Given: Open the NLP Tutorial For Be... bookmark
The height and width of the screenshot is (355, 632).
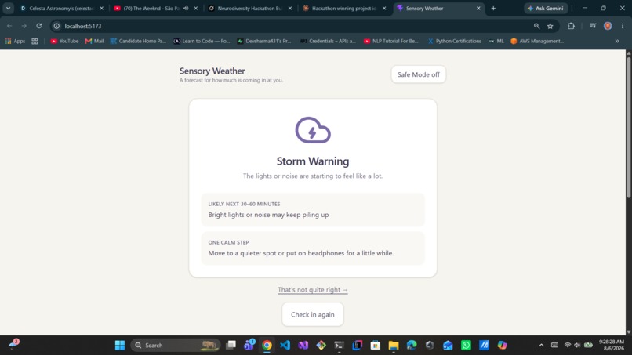Looking at the screenshot, I should click(x=391, y=41).
